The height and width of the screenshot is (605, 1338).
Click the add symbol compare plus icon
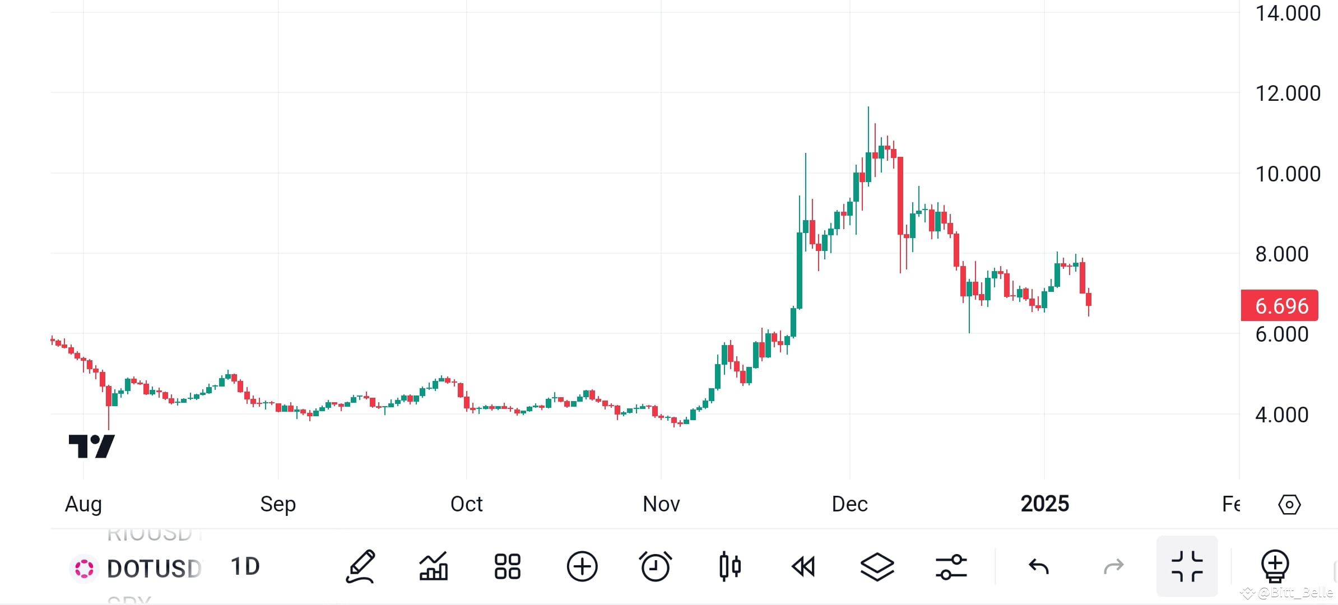[x=582, y=567]
